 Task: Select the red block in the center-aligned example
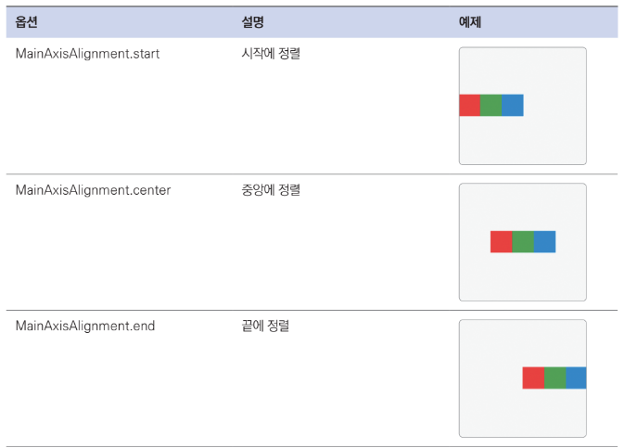point(502,241)
